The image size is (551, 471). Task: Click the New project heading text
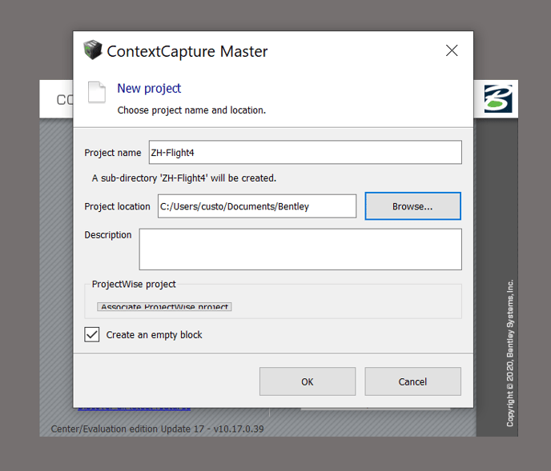click(x=149, y=89)
